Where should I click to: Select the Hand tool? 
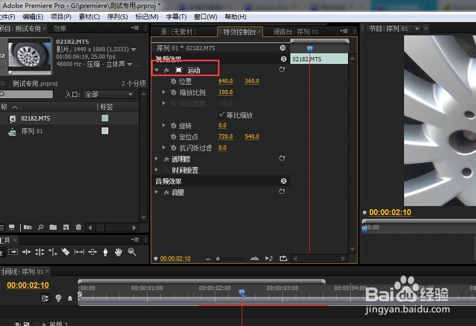pos(118,252)
